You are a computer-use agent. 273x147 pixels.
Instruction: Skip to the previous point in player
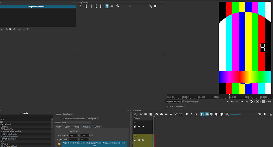click(x=227, y=102)
